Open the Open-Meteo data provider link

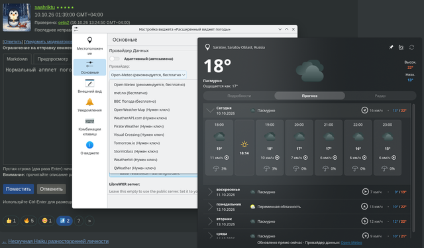point(351,243)
